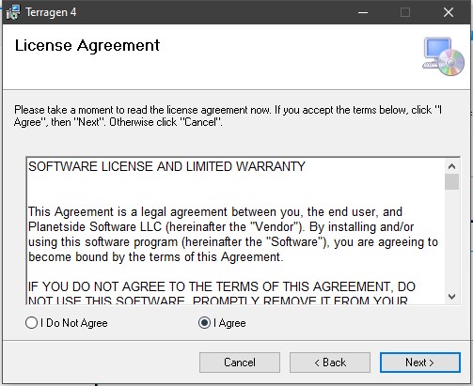Minimize the Terragen 4 setup window
Image resolution: width=473 pixels, height=386 pixels.
[363, 12]
